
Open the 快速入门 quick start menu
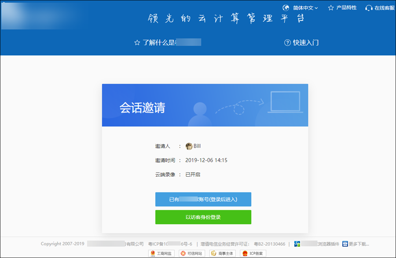tap(306, 43)
